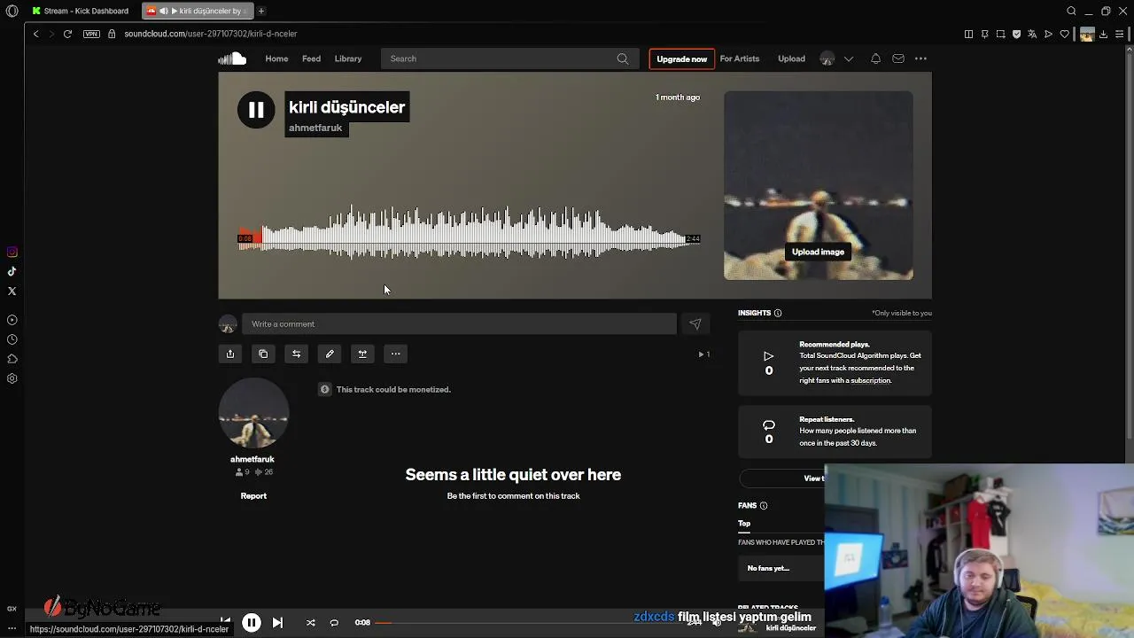1134x638 pixels.
Task: Open the Library page
Action: click(348, 58)
